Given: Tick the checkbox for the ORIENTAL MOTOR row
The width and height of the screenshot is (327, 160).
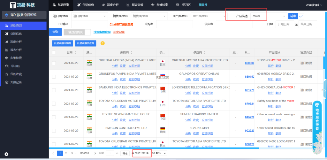Looking at the screenshot, I should click(54, 63).
